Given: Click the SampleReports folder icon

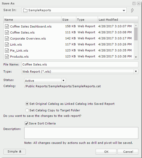Looking at the screenshot, I should pyautogui.click(x=25, y=10).
